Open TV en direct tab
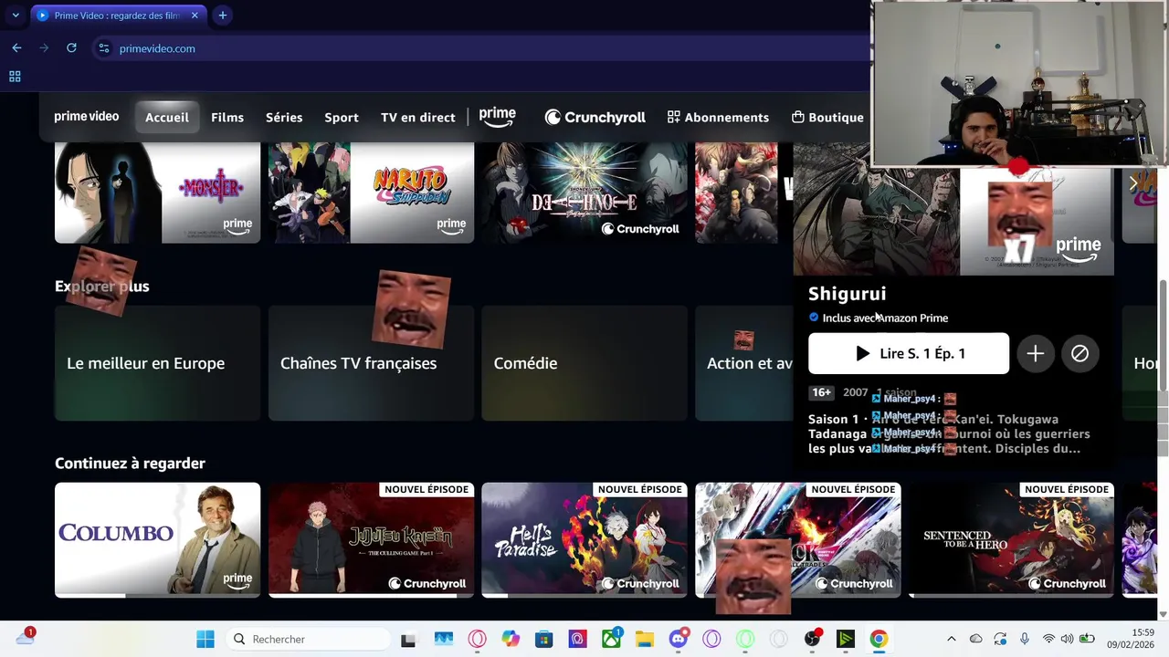This screenshot has height=657, width=1169. pos(417,117)
